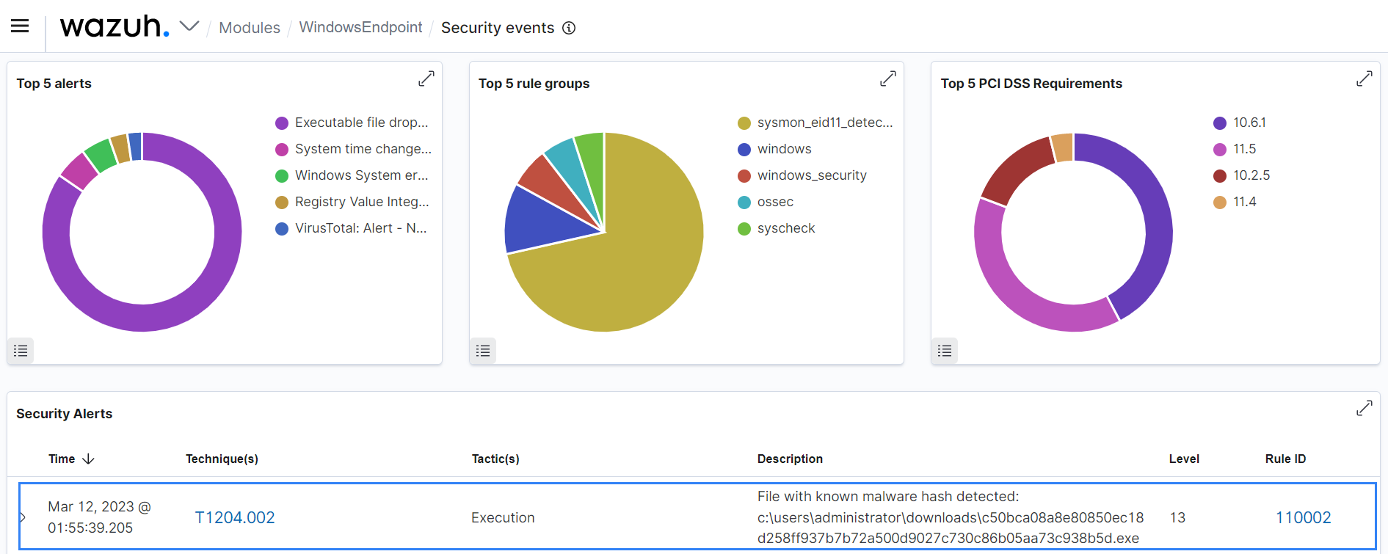The height and width of the screenshot is (554, 1388).
Task: Open the Wazuh logo dropdown chevron
Action: click(x=189, y=26)
